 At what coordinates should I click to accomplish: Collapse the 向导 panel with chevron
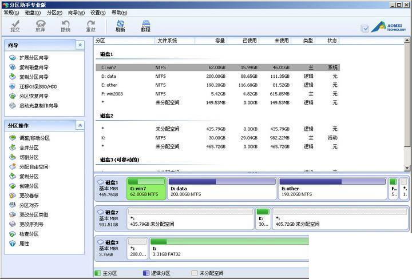(80, 45)
